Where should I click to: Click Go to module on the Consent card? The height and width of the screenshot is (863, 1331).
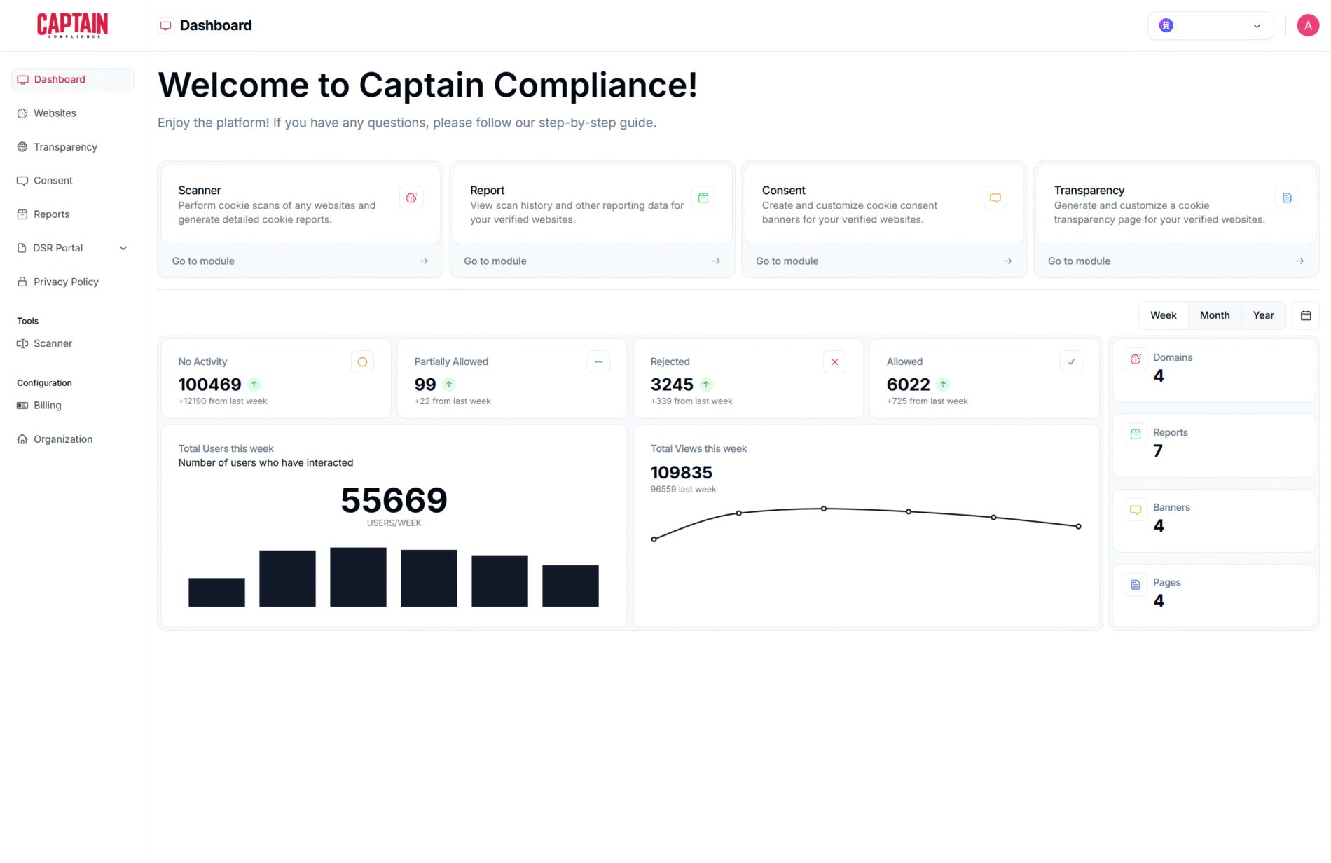click(x=787, y=261)
